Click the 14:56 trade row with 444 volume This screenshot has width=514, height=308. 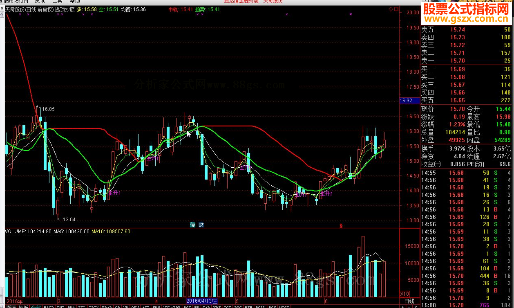[x=466, y=276]
